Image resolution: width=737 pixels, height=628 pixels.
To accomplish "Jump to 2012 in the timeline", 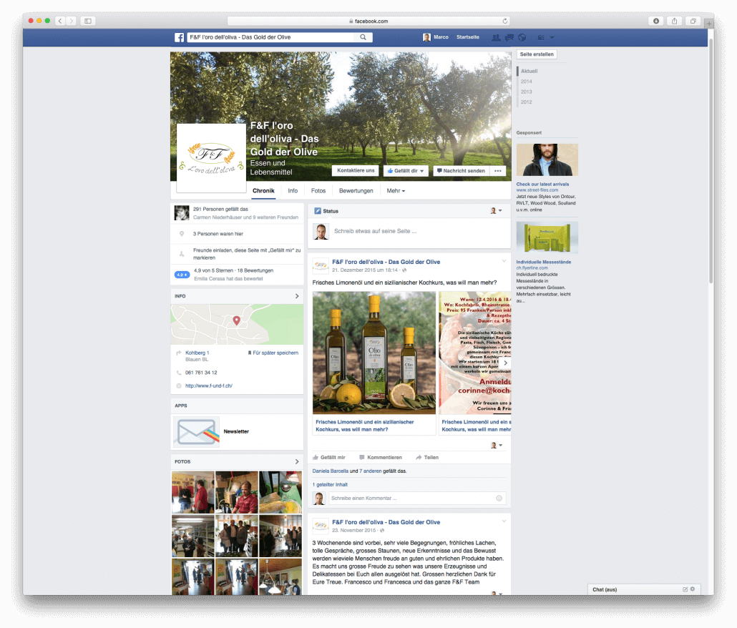I will 527,102.
